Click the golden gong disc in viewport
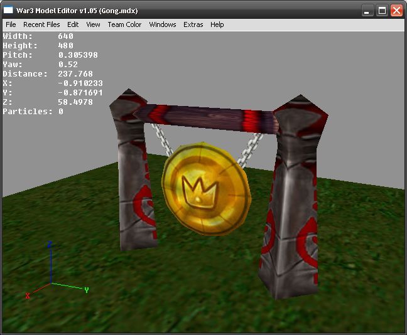Viewport: 407px width, 335px height. click(207, 189)
